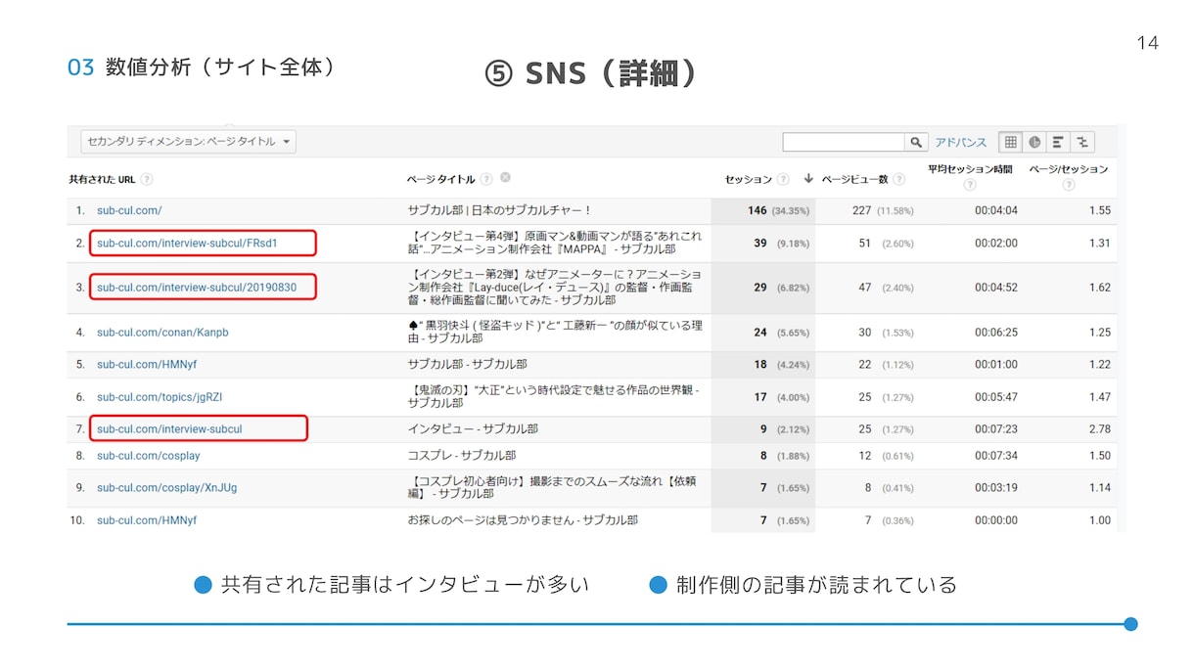Select the 鬼滅の刃 page title cell
The height and width of the screenshot is (671, 1194).
click(x=554, y=397)
